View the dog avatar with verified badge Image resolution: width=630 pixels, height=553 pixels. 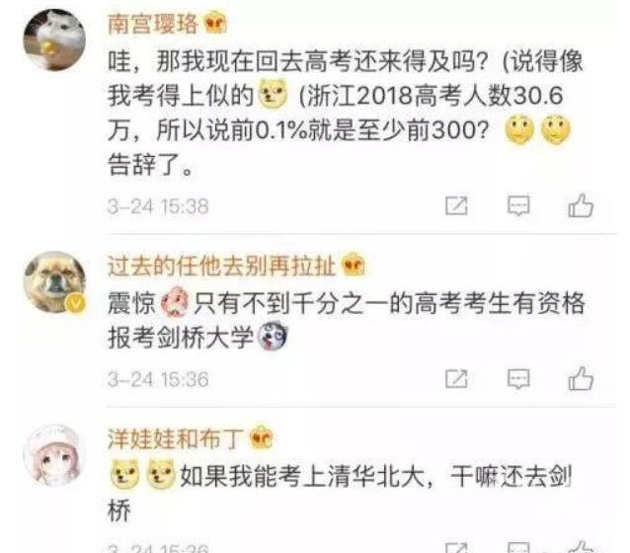[x=54, y=282]
